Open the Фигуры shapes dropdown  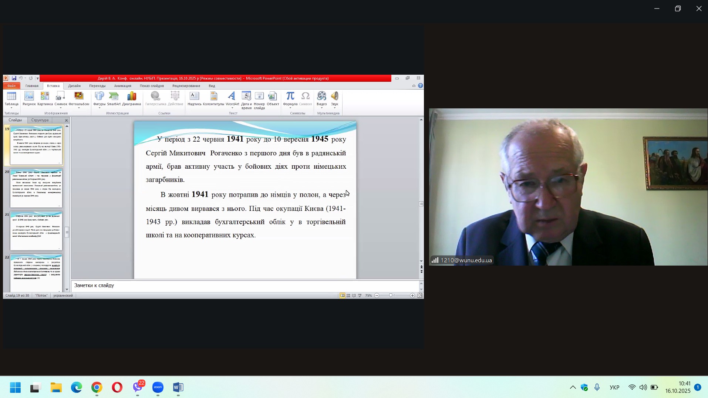[x=99, y=108]
